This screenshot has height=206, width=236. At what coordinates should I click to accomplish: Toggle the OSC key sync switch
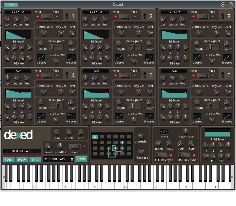[x=183, y=155]
